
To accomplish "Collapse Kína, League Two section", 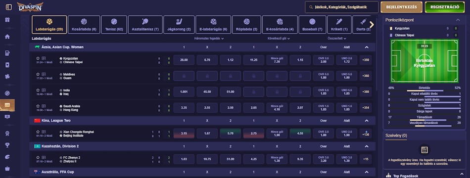I will pyautogui.click(x=366, y=121).
